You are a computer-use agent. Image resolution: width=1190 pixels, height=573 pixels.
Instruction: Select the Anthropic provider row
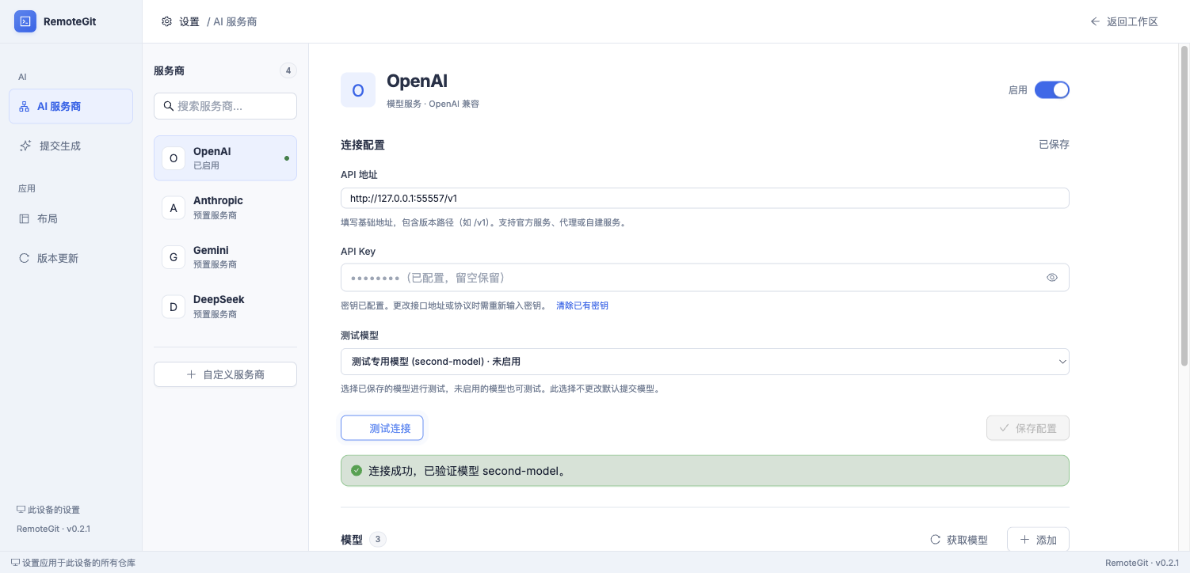(x=225, y=207)
